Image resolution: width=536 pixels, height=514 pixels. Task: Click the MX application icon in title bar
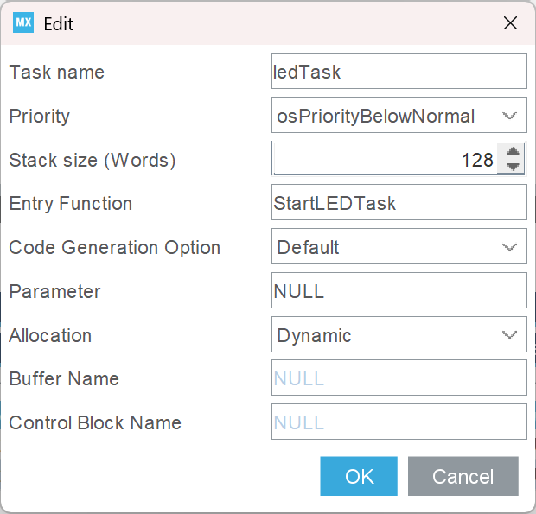coord(23,22)
